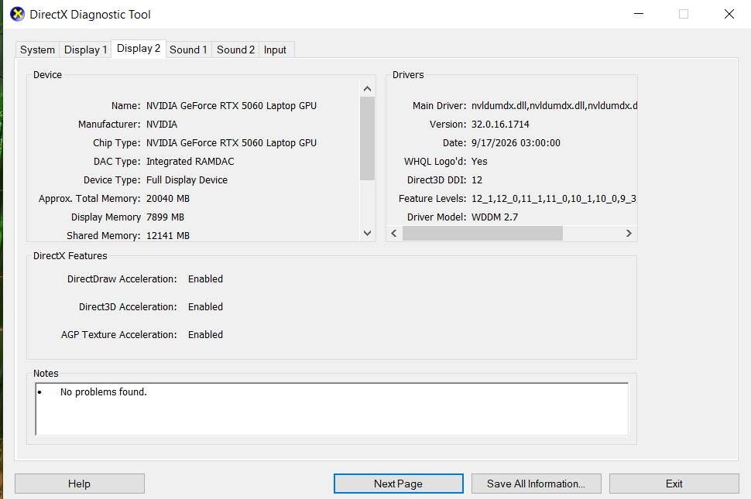751x499 pixels.
Task: Click the Driver Model label
Action: click(437, 217)
